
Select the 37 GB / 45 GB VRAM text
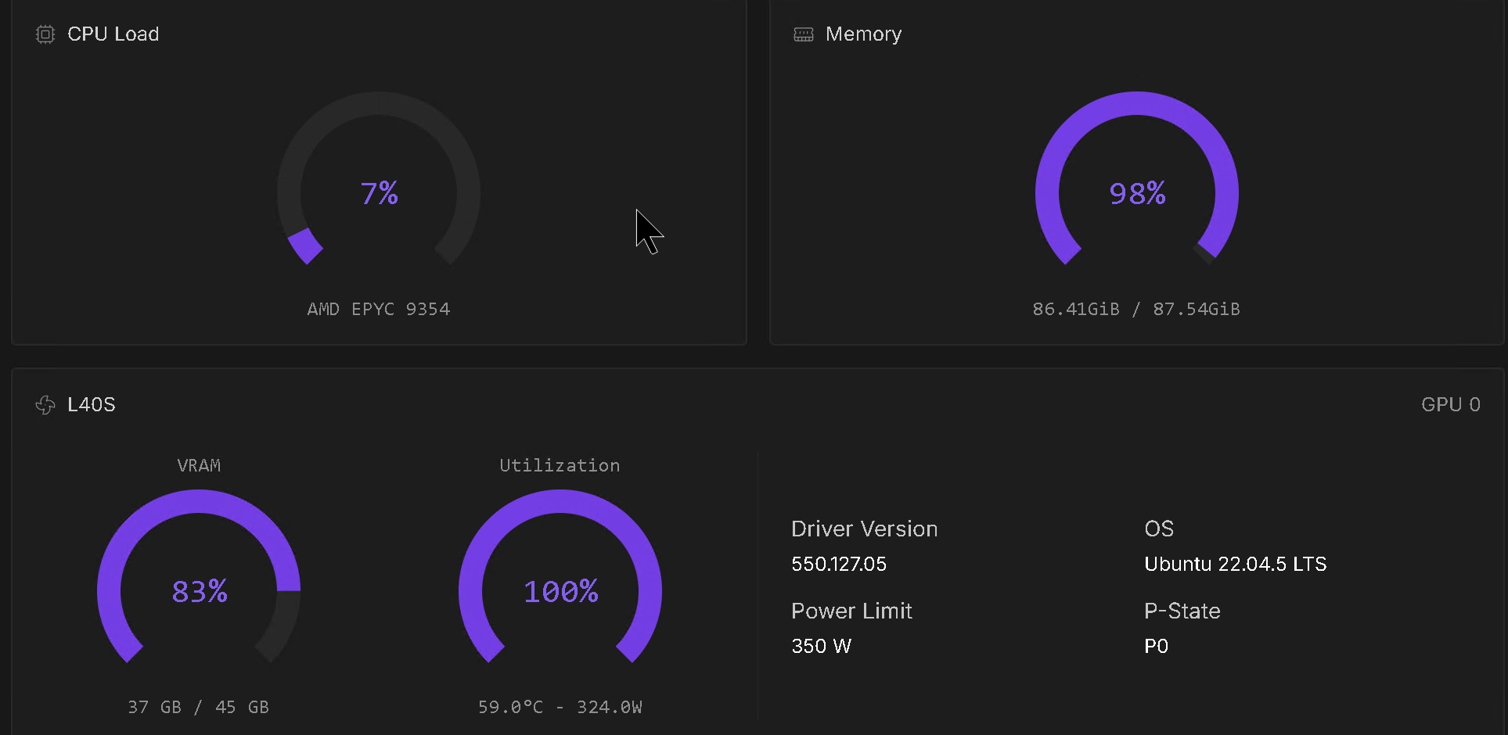198,707
